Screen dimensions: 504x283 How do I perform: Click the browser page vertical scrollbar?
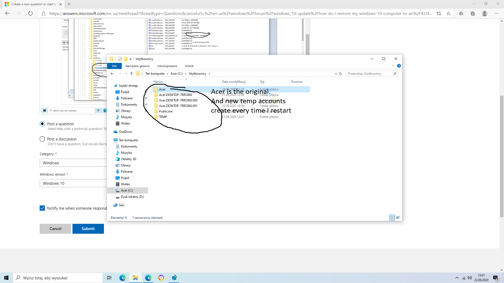click(x=502, y=156)
